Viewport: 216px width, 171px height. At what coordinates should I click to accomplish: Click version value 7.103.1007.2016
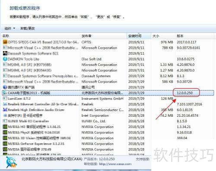coord(189,104)
